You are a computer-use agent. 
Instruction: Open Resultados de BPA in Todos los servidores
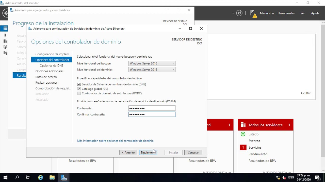tap(262, 161)
